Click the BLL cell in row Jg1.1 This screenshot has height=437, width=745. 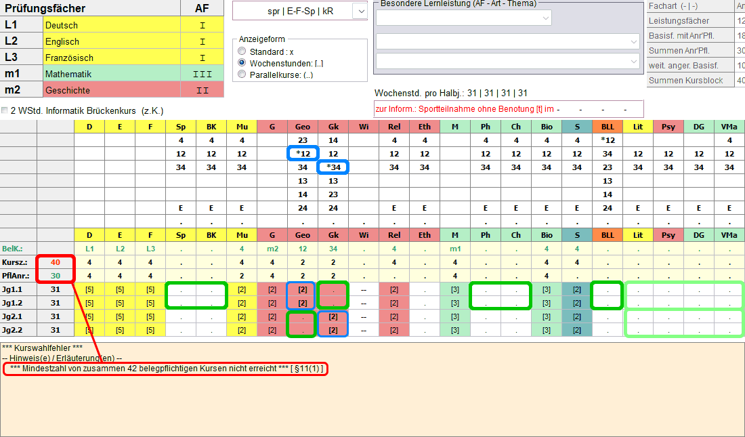coord(608,289)
